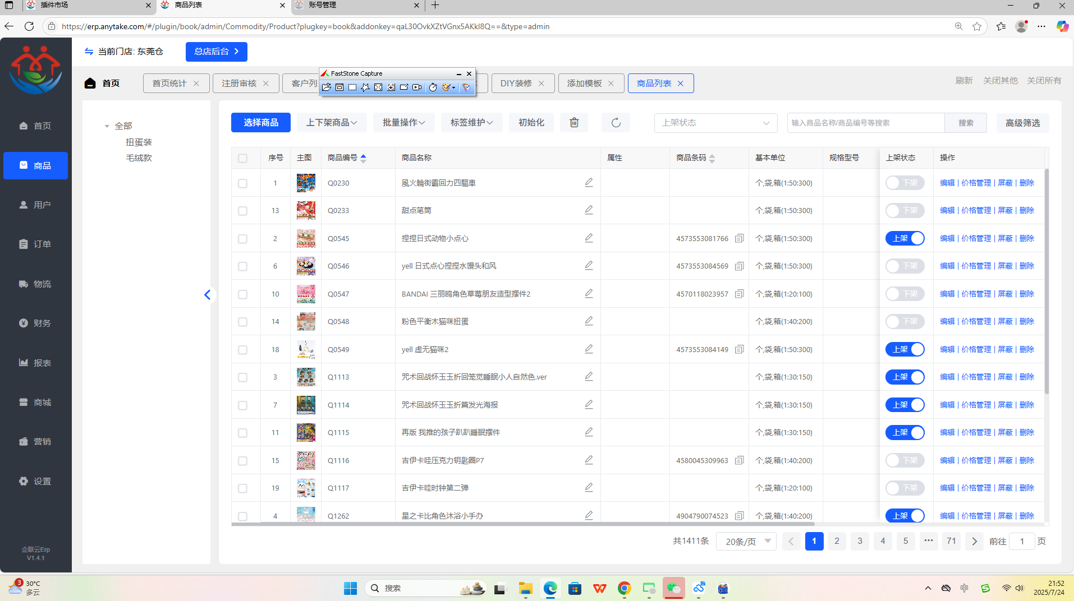Click the product name search input

click(x=865, y=123)
